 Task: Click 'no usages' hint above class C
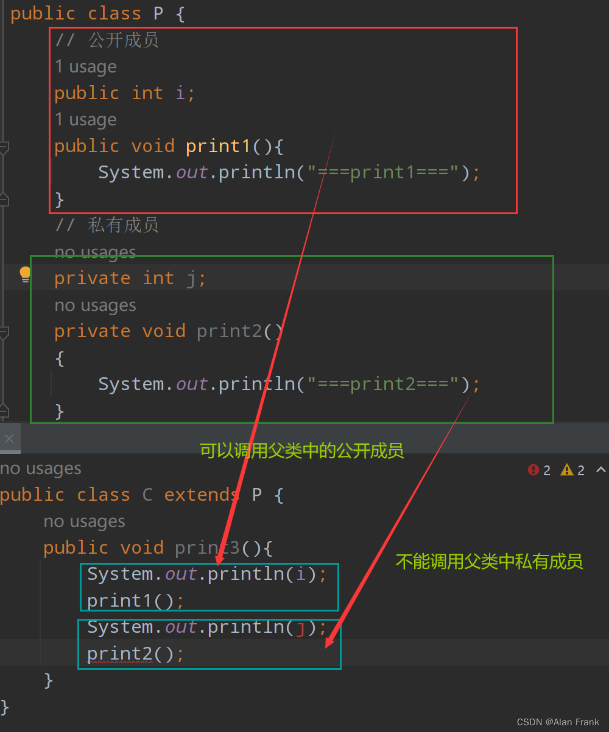click(x=40, y=469)
